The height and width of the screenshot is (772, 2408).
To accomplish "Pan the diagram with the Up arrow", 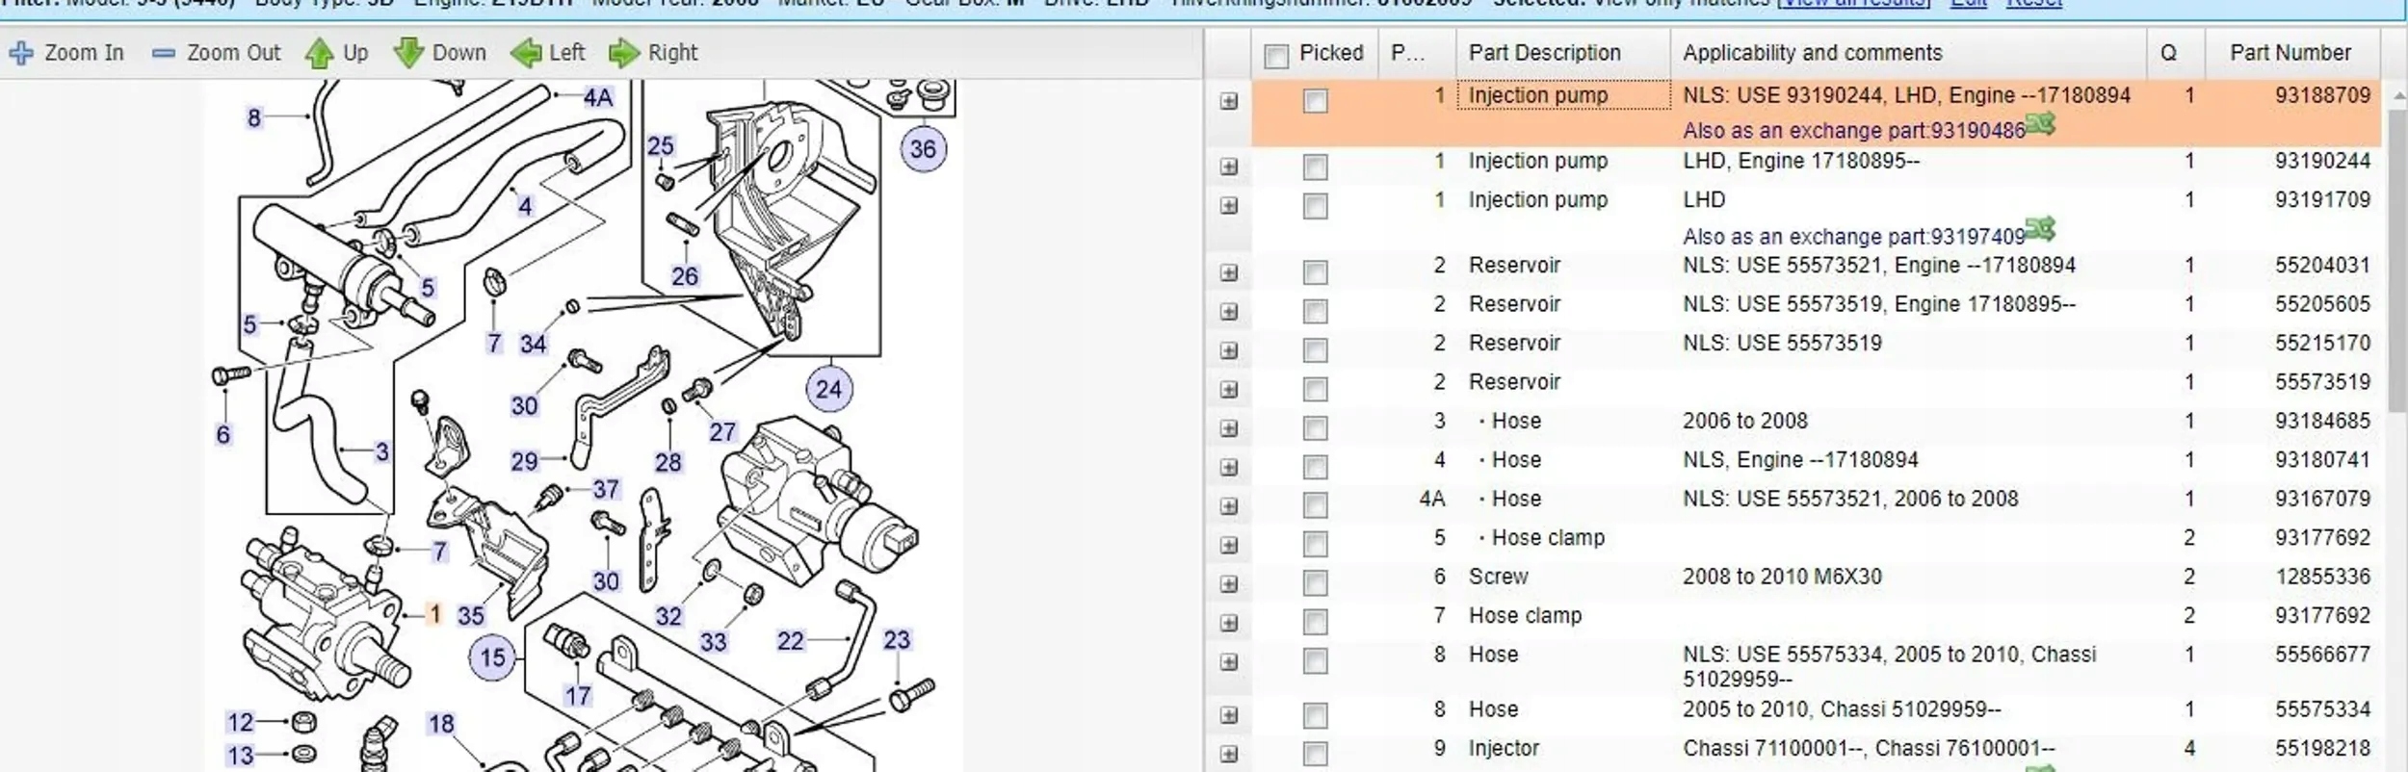I will tap(319, 53).
